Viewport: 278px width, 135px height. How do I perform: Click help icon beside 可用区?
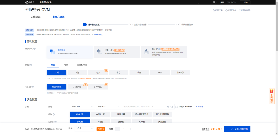click(33, 87)
